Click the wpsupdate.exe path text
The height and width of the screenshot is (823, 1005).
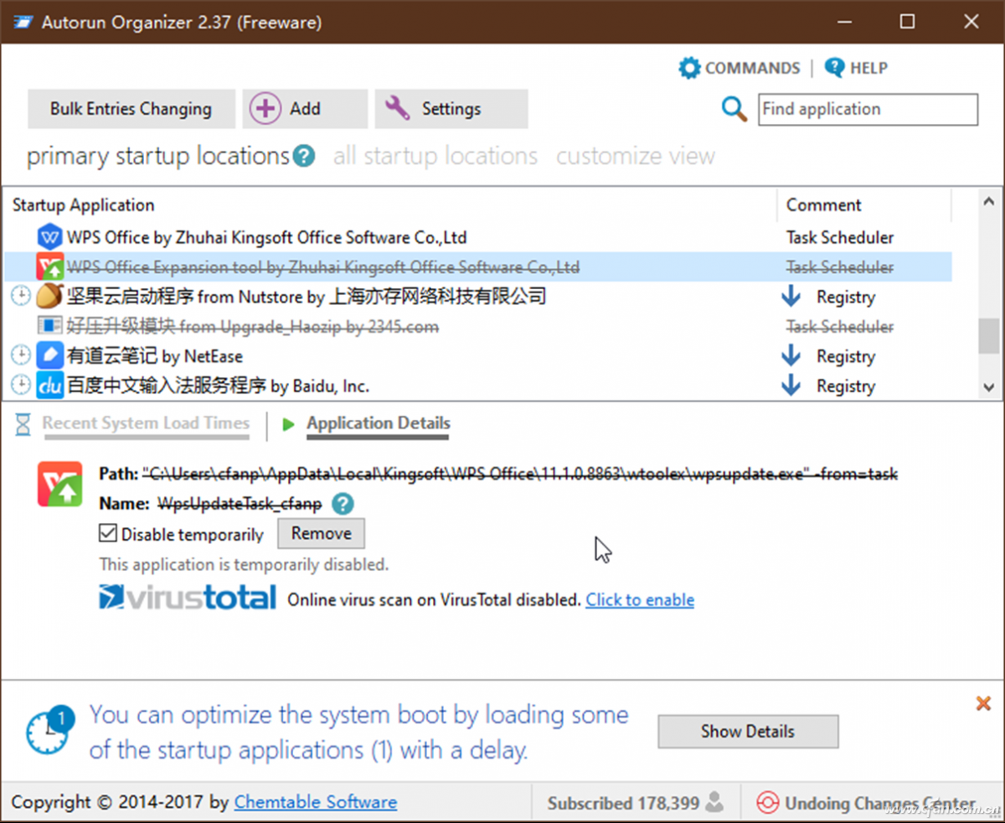point(520,474)
